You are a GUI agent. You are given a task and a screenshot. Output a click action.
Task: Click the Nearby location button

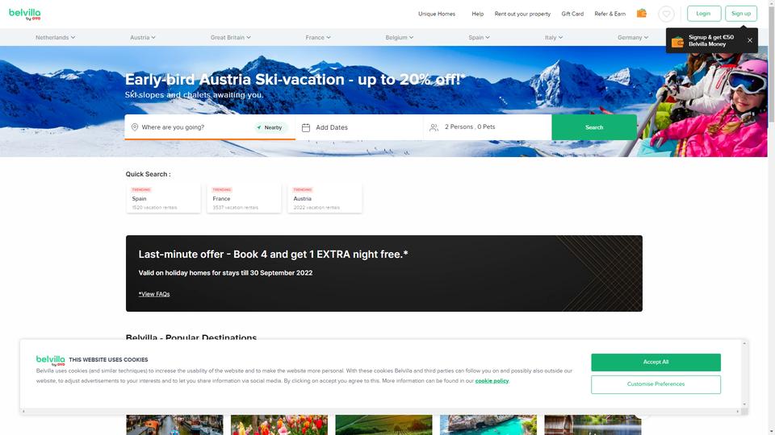tap(271, 127)
